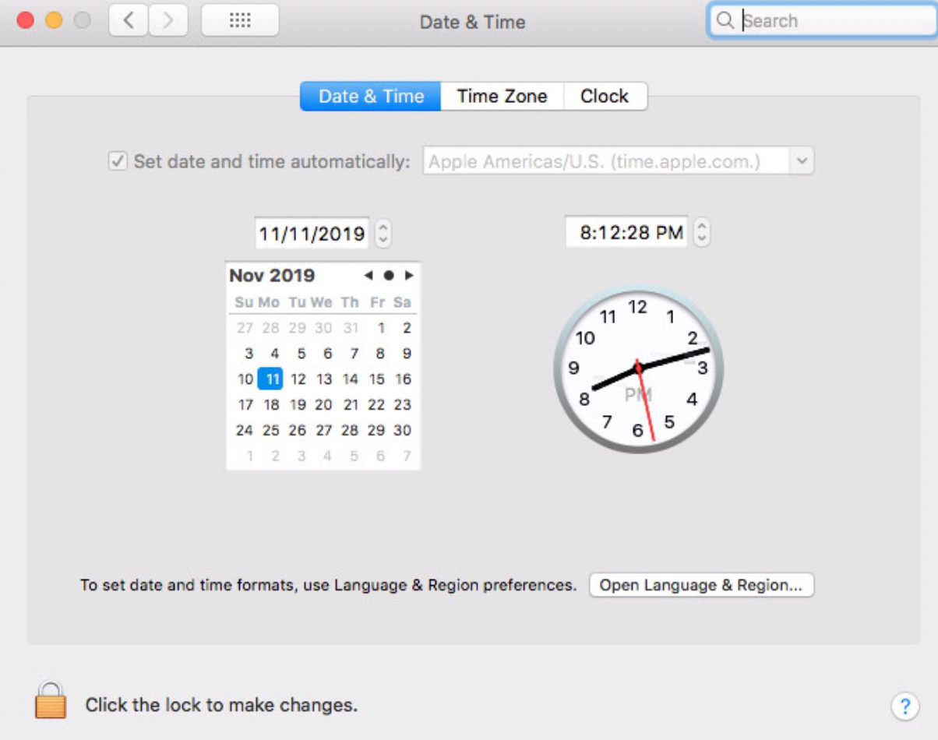Click the time field stepper arrows
938x740 pixels.
(701, 232)
